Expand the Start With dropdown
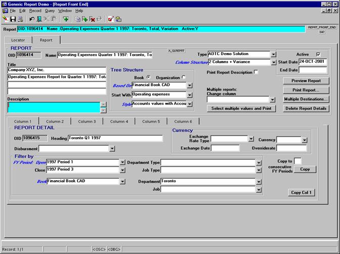This screenshot has width=340, height=254. coord(189,95)
